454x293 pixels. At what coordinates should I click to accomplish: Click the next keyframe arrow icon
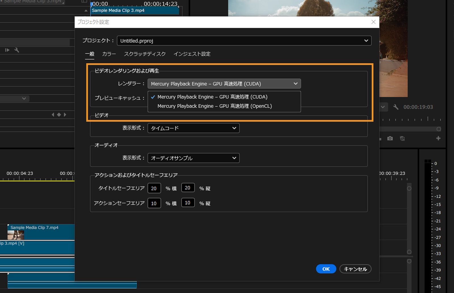click(x=65, y=114)
